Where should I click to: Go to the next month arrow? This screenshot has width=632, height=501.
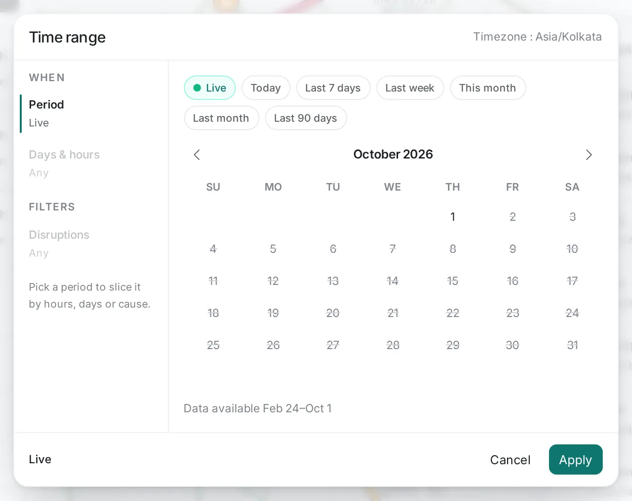[589, 155]
